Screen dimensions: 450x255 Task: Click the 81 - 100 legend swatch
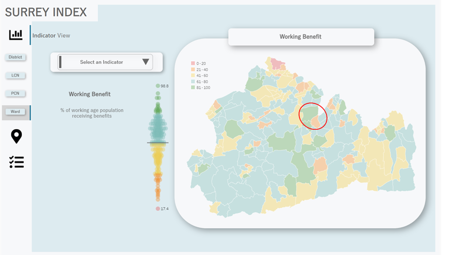193,87
